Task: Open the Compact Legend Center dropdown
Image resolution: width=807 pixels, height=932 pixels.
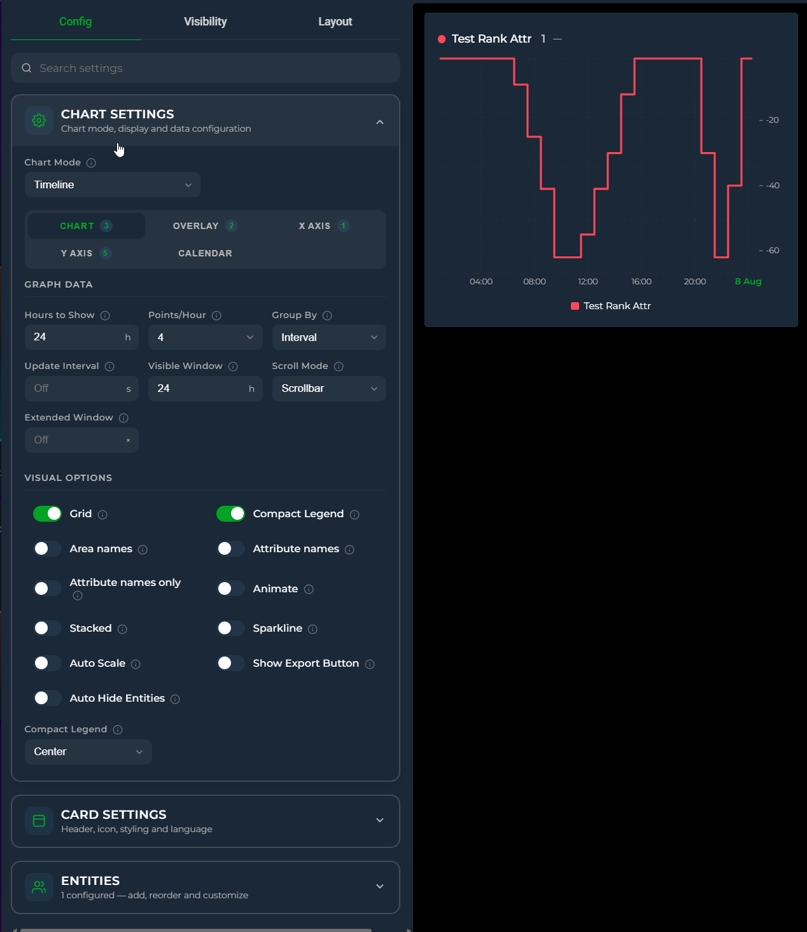Action: tap(88, 752)
